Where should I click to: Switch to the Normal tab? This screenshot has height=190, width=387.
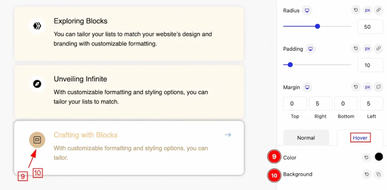306,138
